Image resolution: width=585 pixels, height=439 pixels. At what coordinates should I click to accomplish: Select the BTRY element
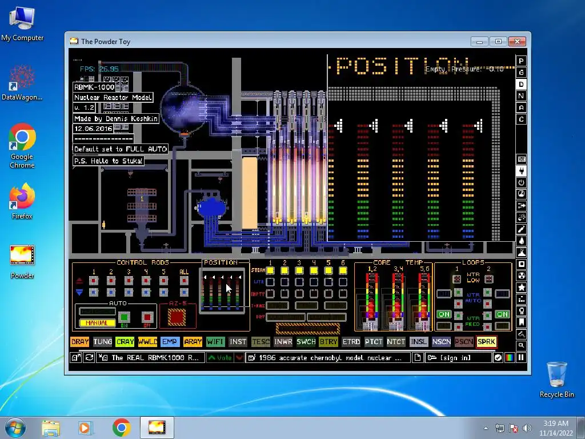(x=328, y=342)
